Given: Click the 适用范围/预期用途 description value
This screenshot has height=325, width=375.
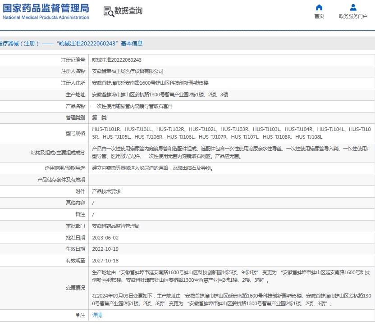Looking at the screenshot, I should (x=153, y=168).
